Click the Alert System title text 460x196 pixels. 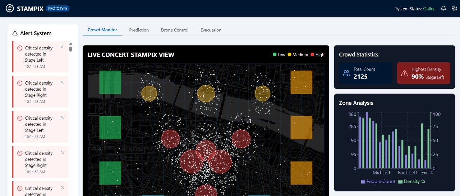click(x=36, y=33)
